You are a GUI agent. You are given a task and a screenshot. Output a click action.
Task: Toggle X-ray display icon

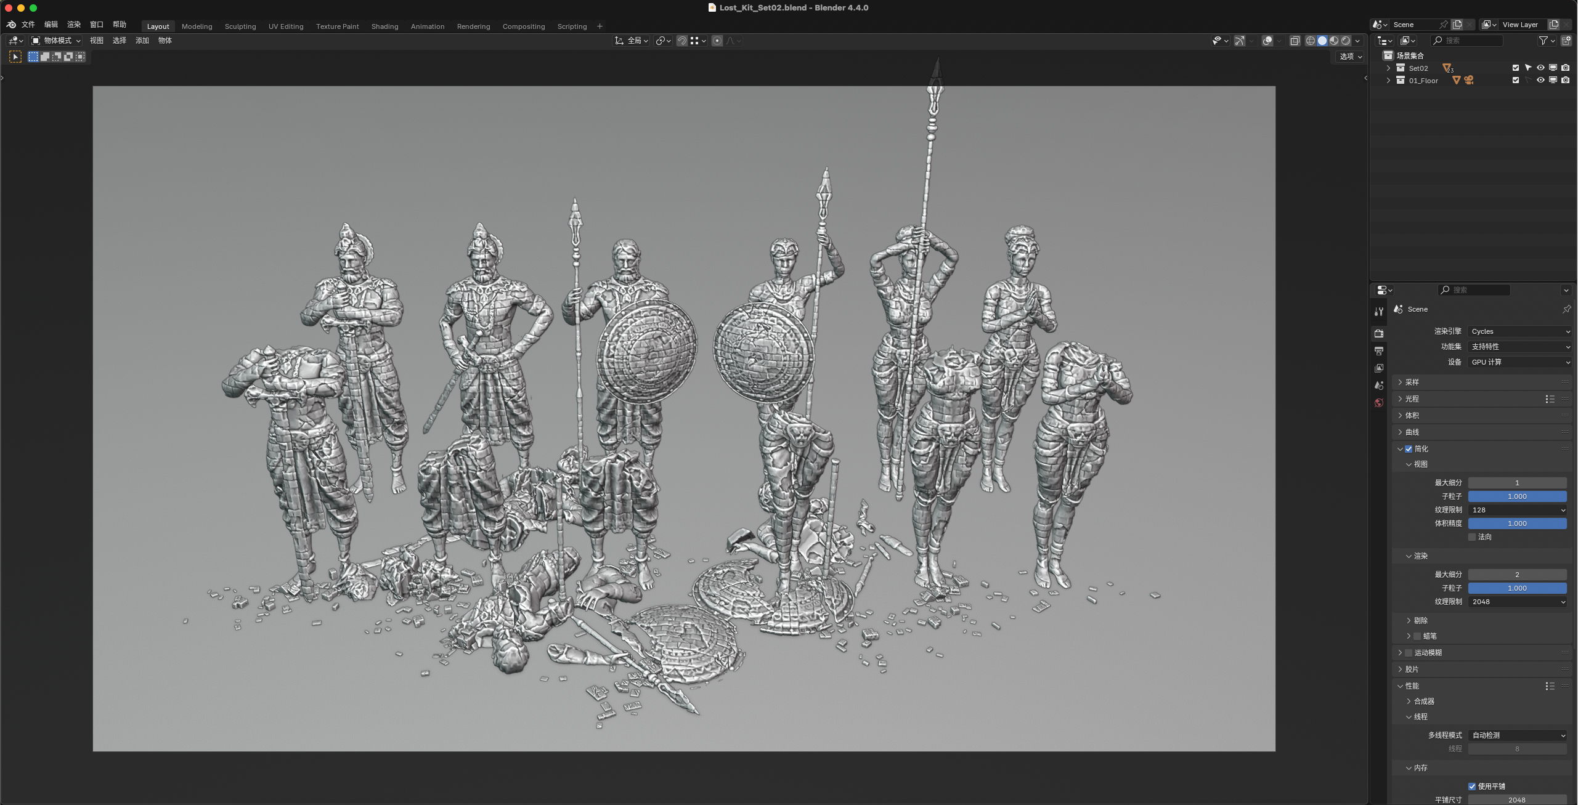tap(1295, 41)
